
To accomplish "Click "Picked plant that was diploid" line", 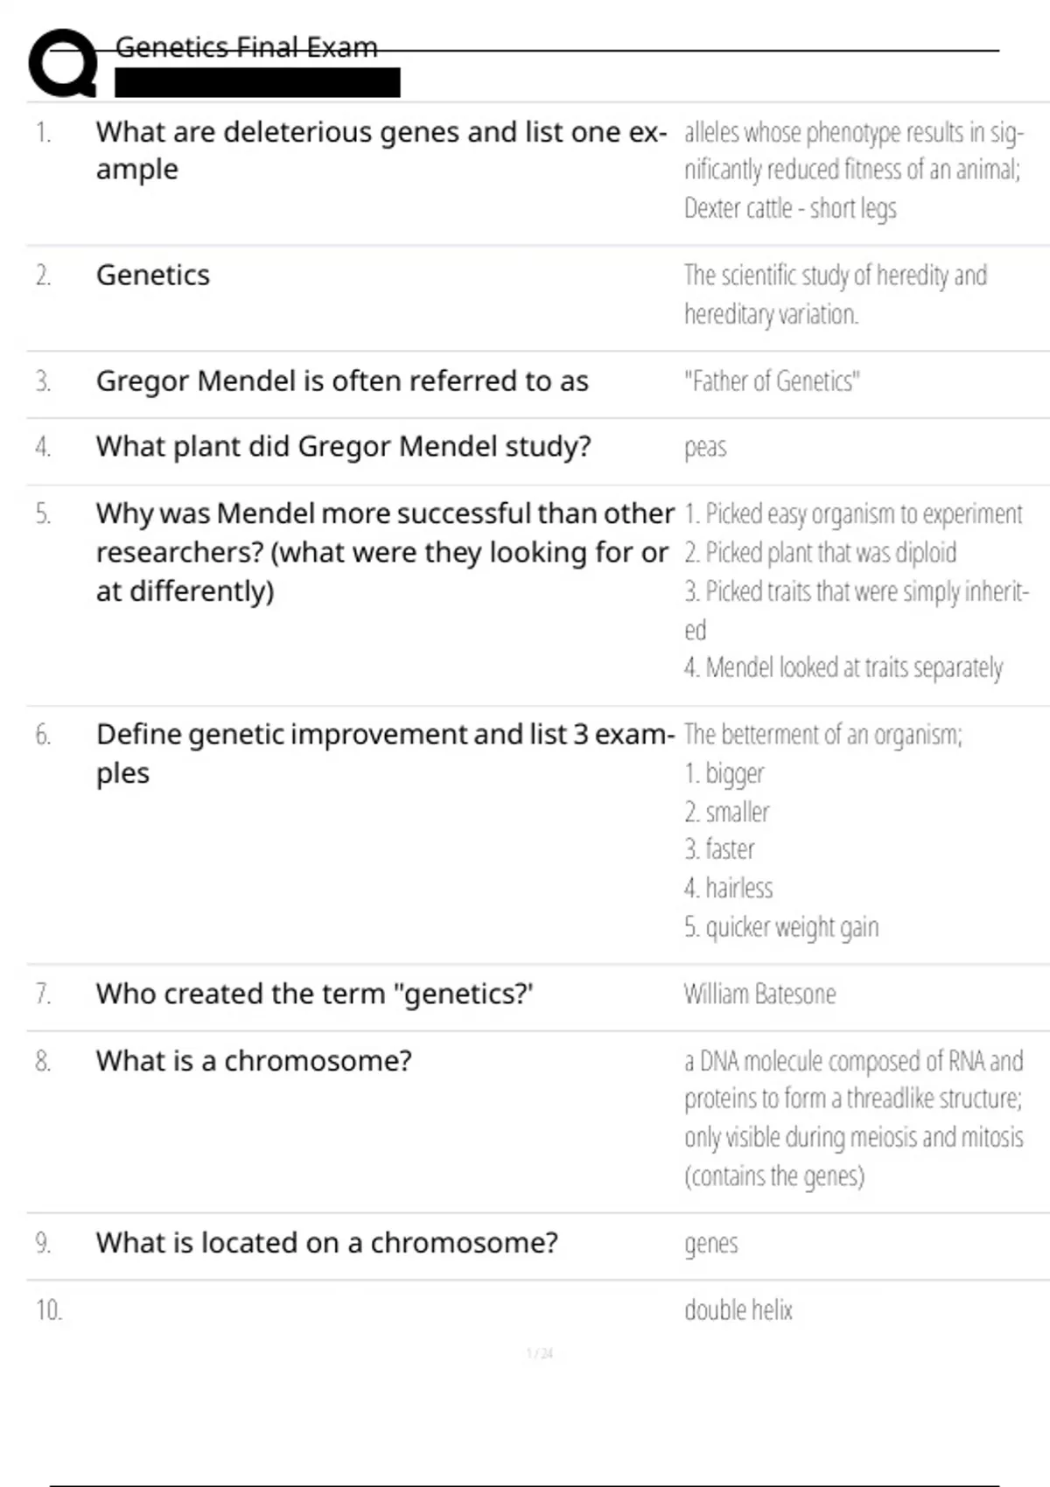I will click(x=820, y=553).
